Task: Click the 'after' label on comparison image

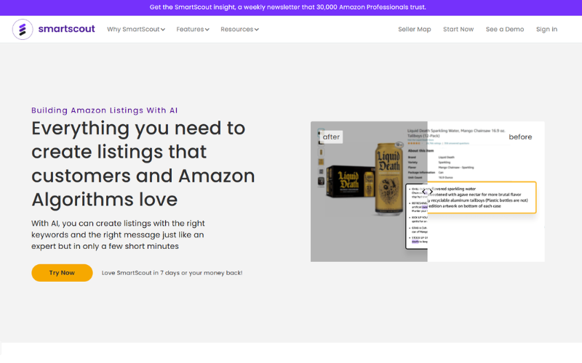Action: pyautogui.click(x=331, y=137)
